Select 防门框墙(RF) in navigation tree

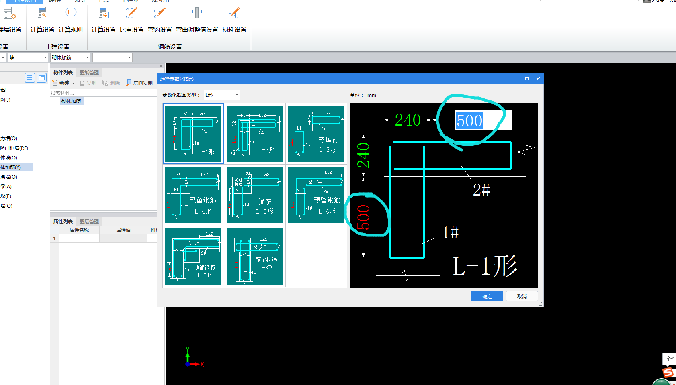pos(14,148)
